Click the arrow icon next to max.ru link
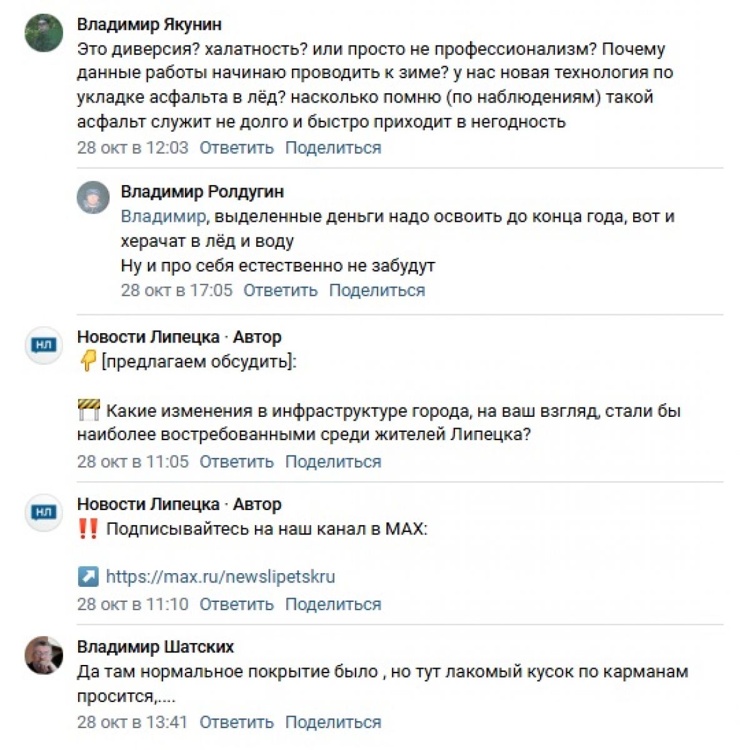The width and height of the screenshot is (740, 750). (x=88, y=576)
